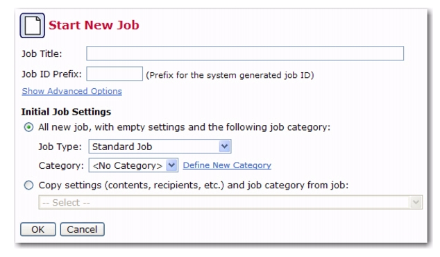Choose the 'Copy settings' radio button
Screen dimensions: 440x257
pyautogui.click(x=28, y=185)
